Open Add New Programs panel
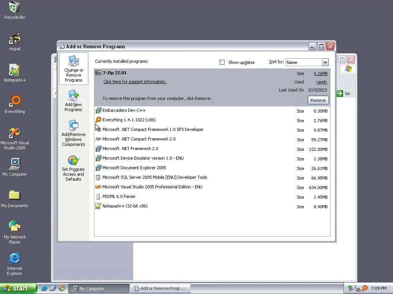The width and height of the screenshot is (393, 294). click(x=73, y=101)
